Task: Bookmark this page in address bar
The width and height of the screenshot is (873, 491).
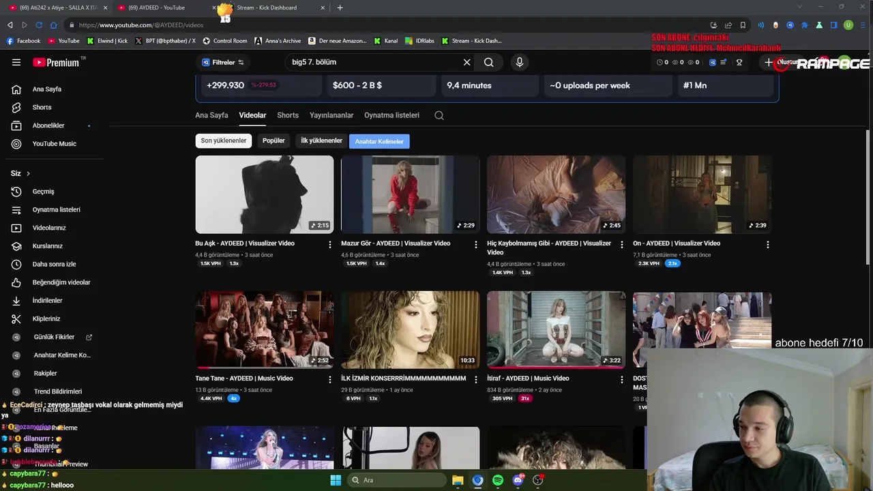Action: point(743,25)
